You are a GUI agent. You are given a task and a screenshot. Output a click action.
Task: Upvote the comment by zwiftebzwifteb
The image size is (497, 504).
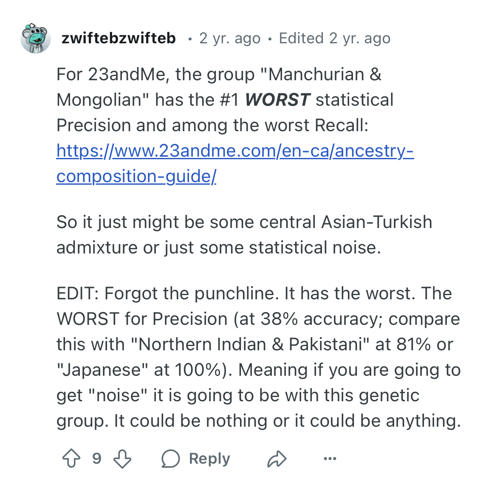pos(71,459)
